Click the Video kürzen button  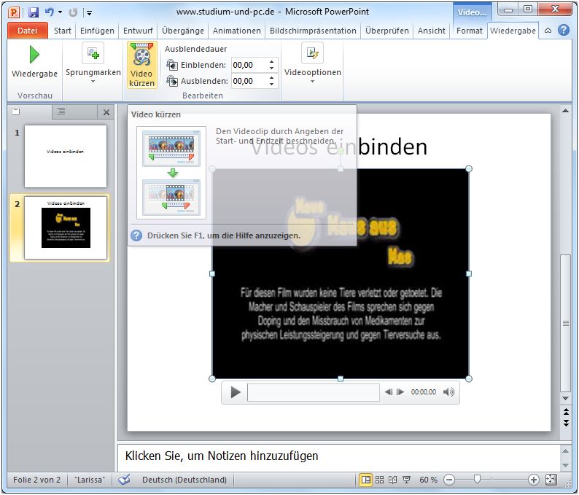(x=141, y=65)
